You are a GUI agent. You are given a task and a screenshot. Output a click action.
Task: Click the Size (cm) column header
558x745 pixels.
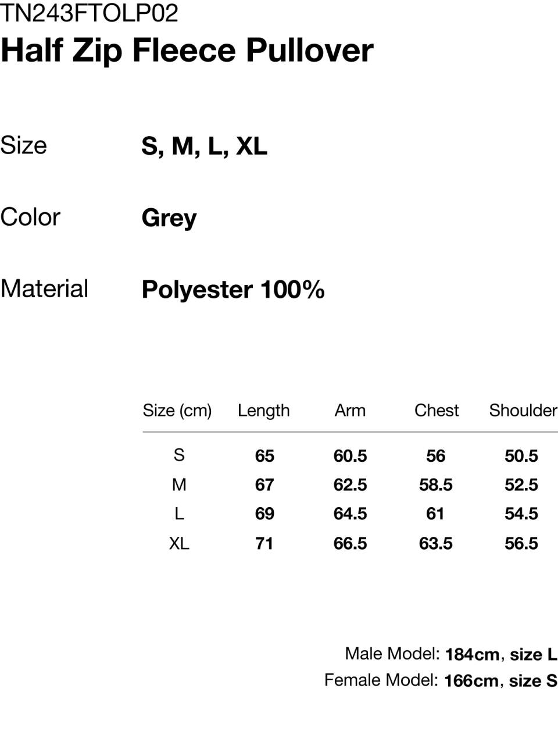pyautogui.click(x=177, y=411)
